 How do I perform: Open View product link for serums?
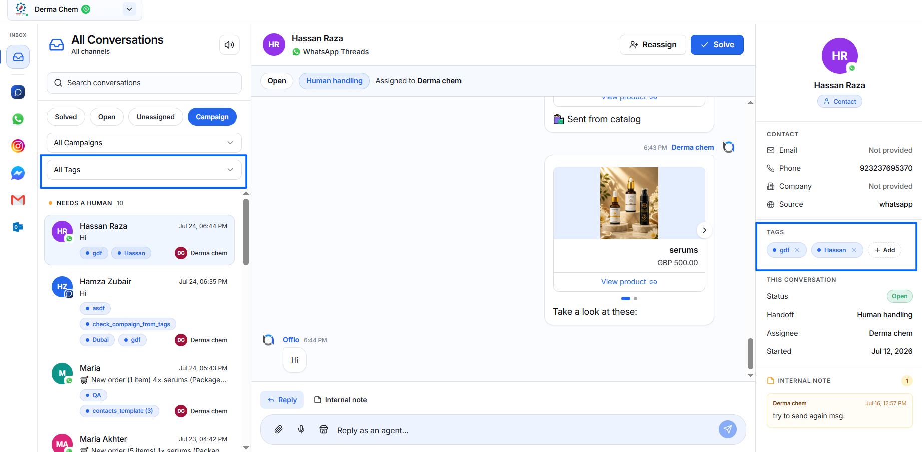pyautogui.click(x=629, y=282)
